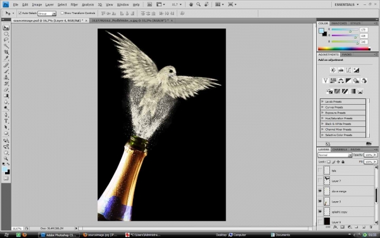Hide Layer 3 with eye icon
Screen dimensions: 380x238
click(320, 201)
